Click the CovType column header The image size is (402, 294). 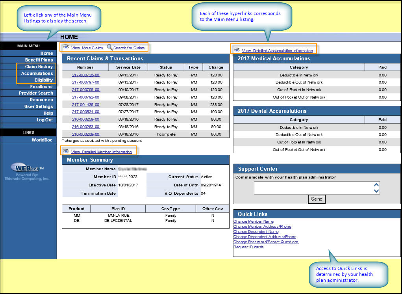(x=171, y=209)
